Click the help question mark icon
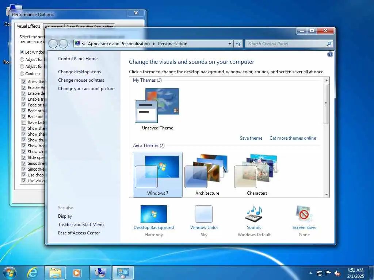This screenshot has width=374, height=280. click(x=330, y=55)
